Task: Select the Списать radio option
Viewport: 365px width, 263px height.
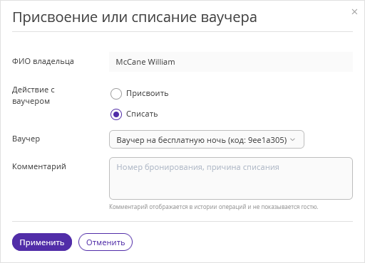Action: [x=116, y=114]
